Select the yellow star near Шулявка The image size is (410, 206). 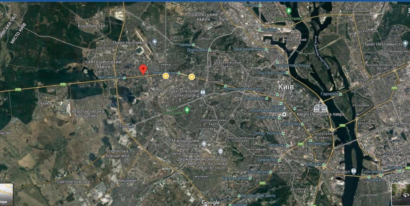[191, 77]
